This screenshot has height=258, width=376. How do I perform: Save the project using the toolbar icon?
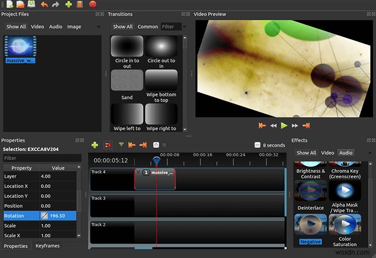point(31,4)
